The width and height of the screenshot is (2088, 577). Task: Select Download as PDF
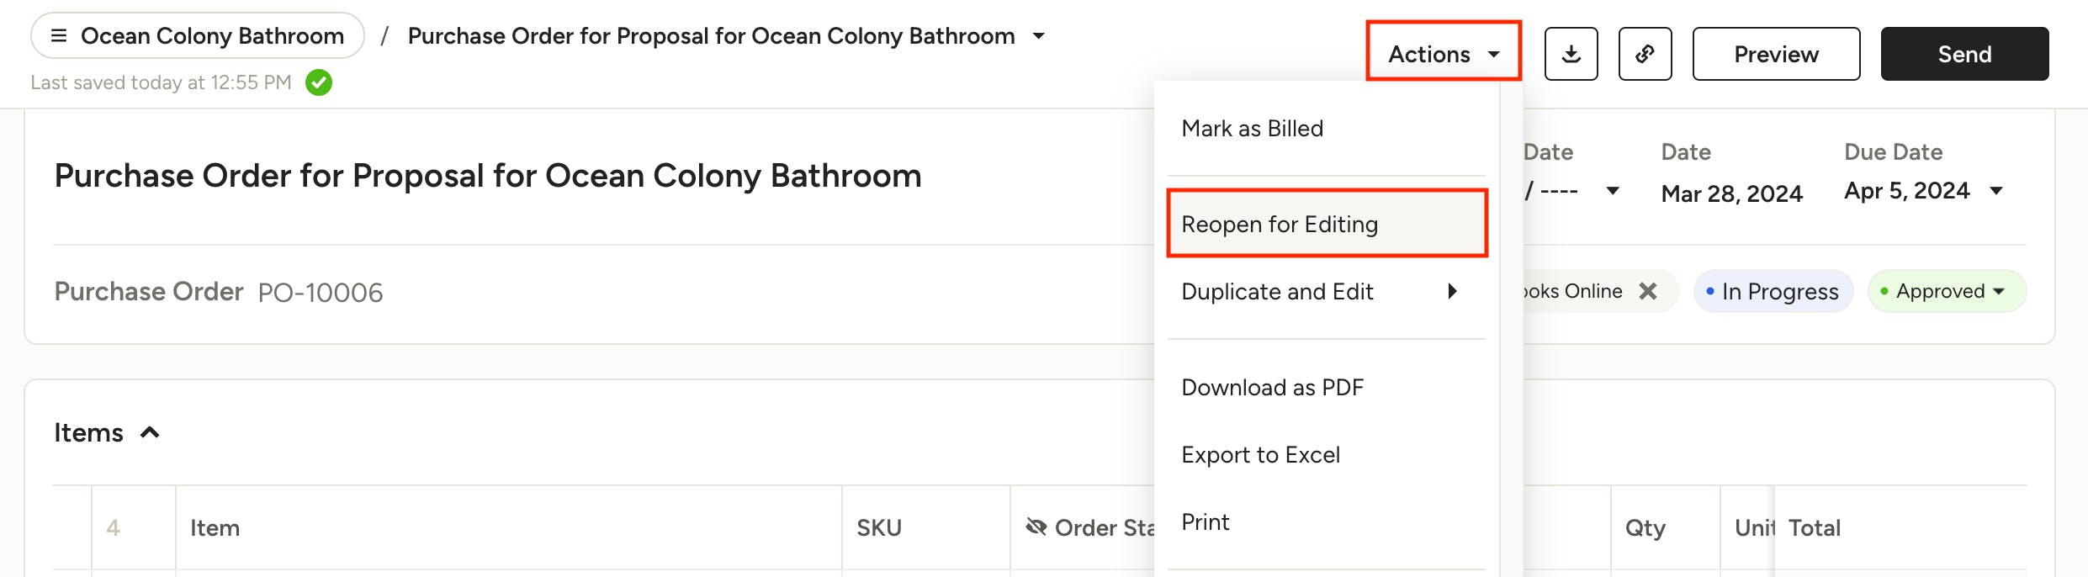pos(1272,388)
